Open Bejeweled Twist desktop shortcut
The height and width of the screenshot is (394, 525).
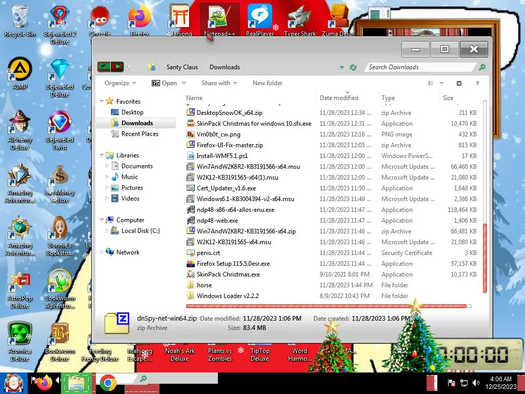59,130
